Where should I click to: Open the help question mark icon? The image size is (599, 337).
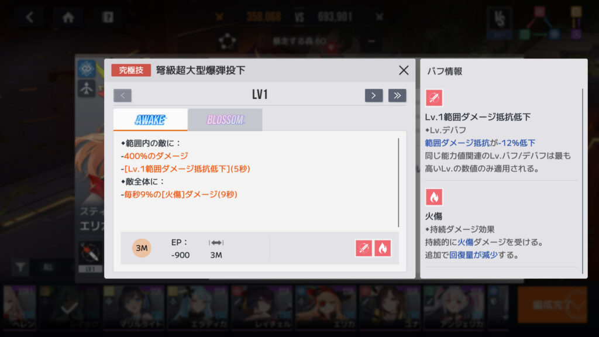[x=108, y=17]
